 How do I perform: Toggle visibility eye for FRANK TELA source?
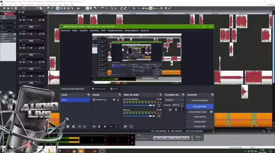pyautogui.click(x=114, y=100)
